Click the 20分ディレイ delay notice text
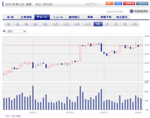 (92, 4)
